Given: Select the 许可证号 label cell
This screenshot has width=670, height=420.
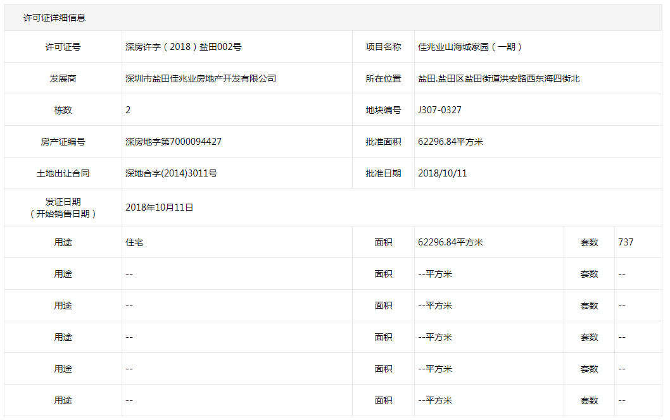Looking at the screenshot, I should pos(63,47).
